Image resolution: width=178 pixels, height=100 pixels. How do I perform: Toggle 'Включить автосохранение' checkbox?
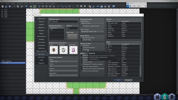[81, 71]
